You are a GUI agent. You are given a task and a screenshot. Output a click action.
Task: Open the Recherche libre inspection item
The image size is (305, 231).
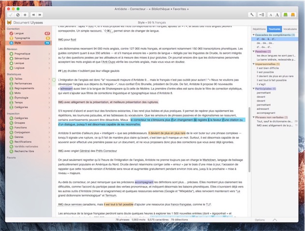click(29, 151)
